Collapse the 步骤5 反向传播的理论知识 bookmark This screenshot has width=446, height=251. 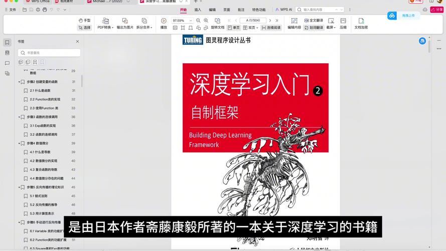19,187
